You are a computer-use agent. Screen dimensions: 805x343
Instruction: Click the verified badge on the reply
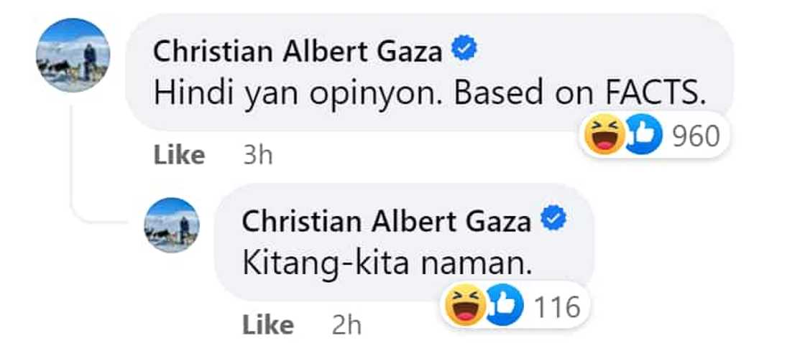pyautogui.click(x=553, y=219)
